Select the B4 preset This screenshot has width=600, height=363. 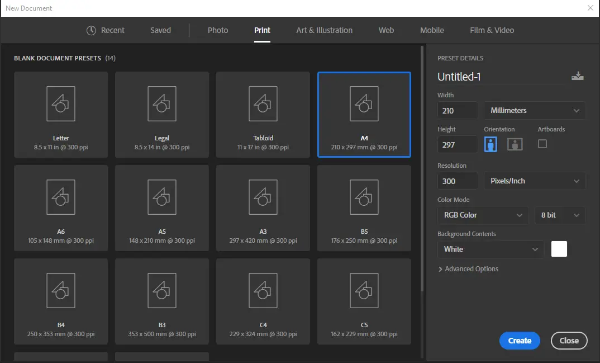pyautogui.click(x=61, y=301)
